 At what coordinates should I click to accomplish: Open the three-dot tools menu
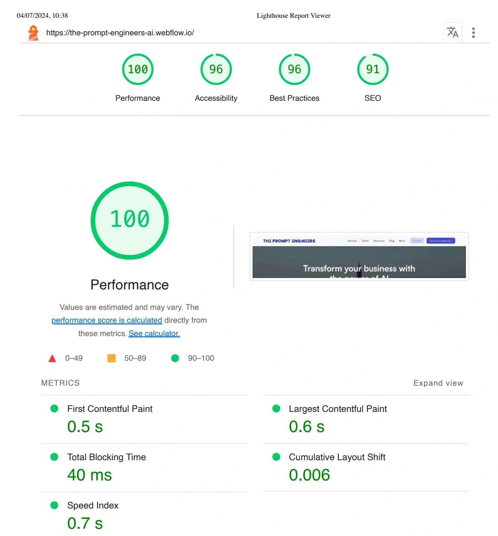point(473,33)
